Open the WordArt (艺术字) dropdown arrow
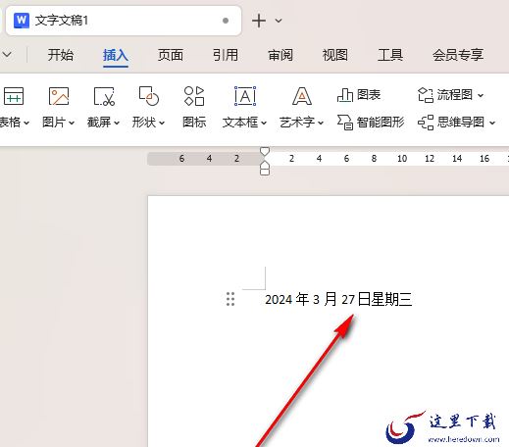The image size is (509, 447). [321, 123]
